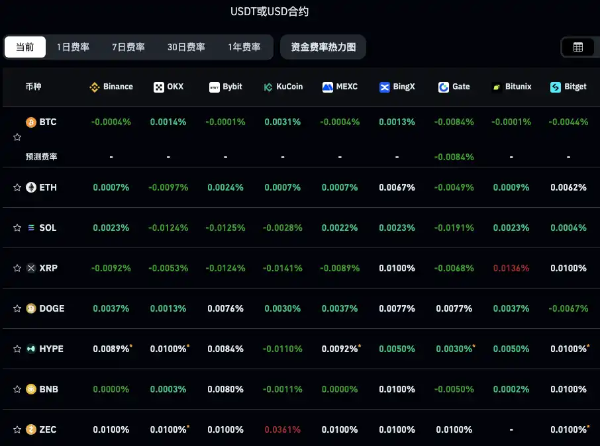
Task: Select the 30日费率 tab
Action: coord(186,47)
